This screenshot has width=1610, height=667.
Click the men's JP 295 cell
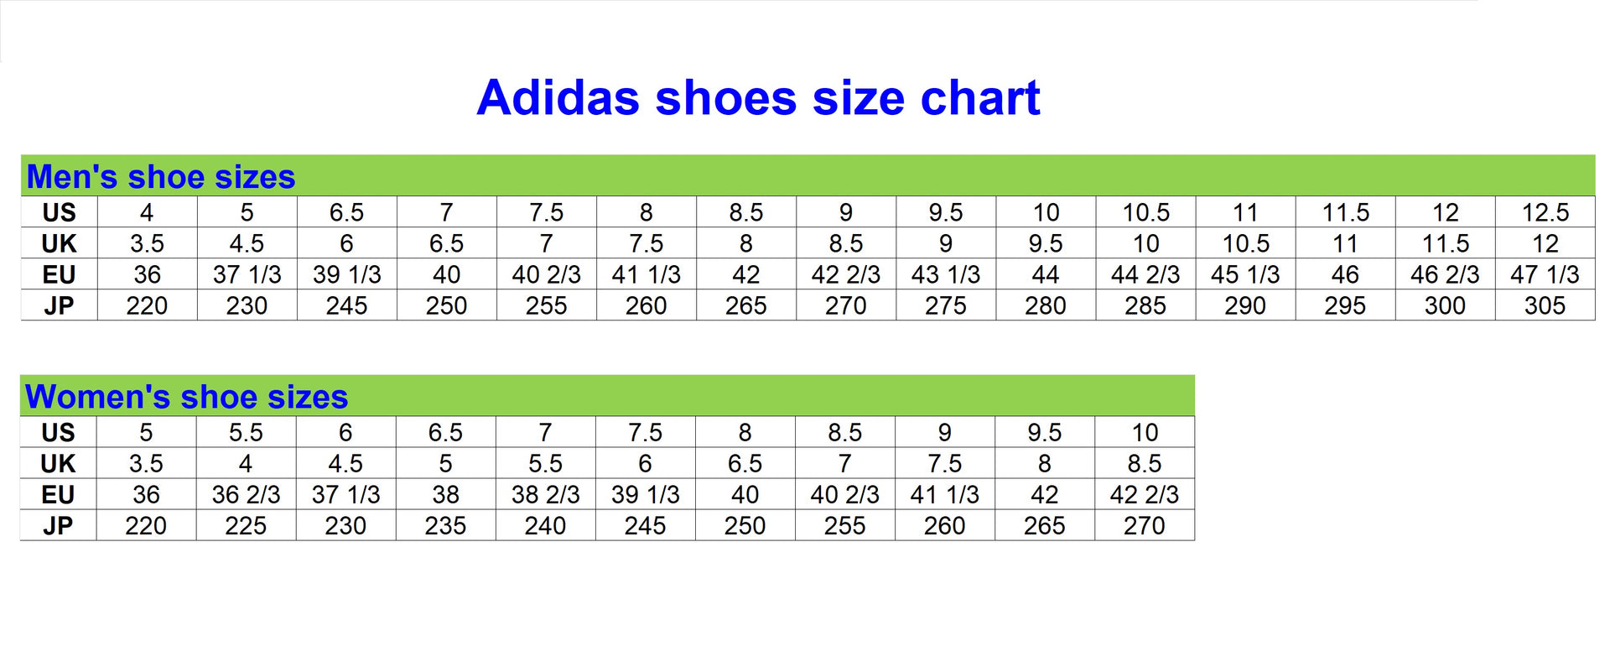pos(1345,305)
